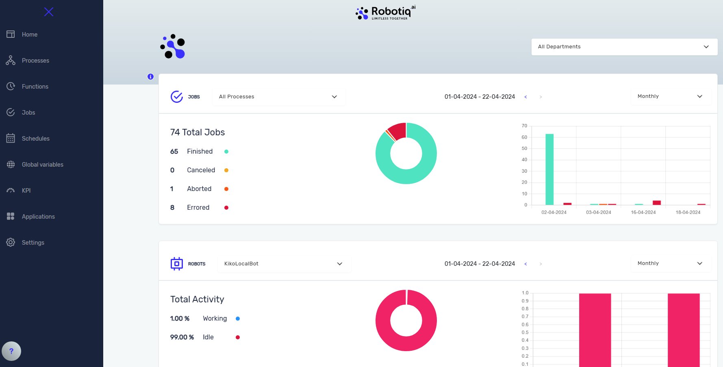Navigate to KPI page

26,191
